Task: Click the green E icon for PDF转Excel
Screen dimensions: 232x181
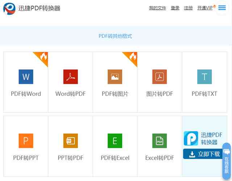Action: point(115,141)
